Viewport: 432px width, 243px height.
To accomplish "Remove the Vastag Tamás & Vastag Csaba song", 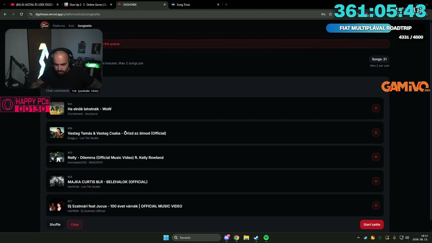I will (x=376, y=133).
